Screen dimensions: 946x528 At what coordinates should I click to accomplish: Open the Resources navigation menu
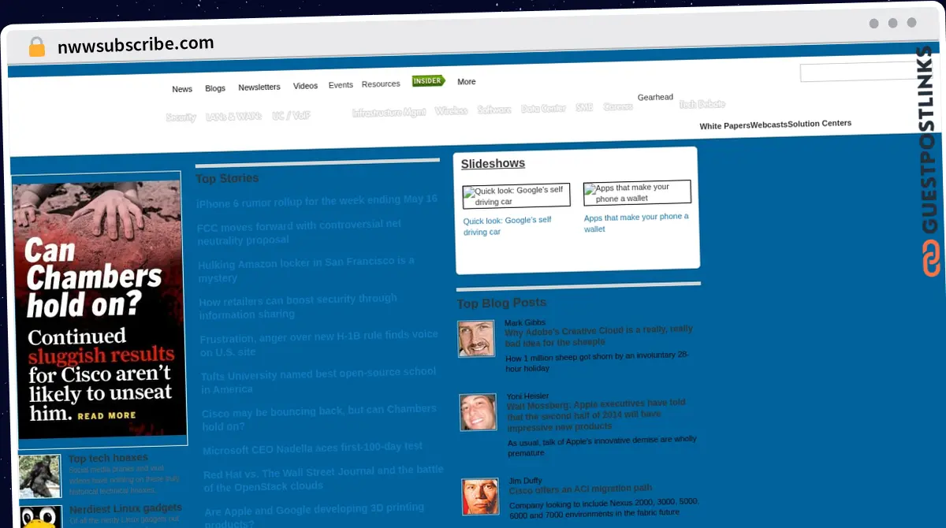coord(381,84)
